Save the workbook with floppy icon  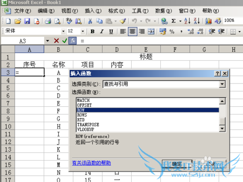pos(27,21)
